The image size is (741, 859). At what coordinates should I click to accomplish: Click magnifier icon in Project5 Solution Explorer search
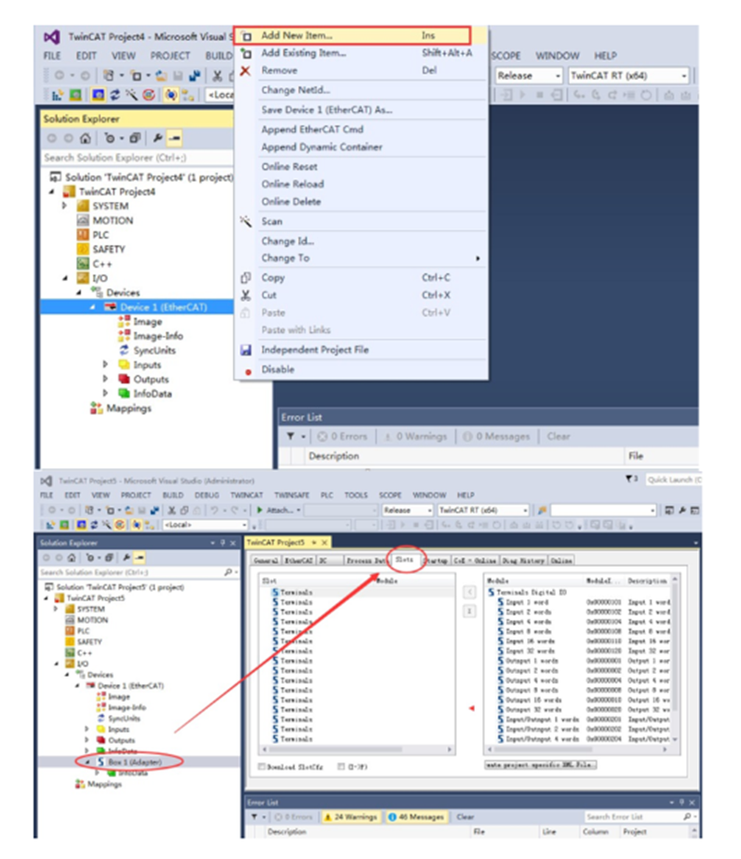point(228,572)
